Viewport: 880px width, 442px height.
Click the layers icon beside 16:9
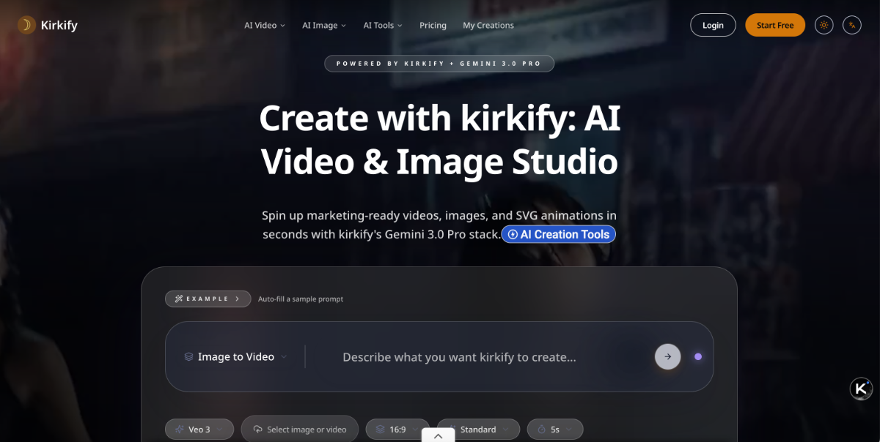[x=378, y=429]
